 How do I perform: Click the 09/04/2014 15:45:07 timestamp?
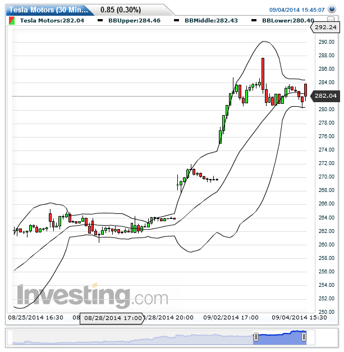point(297,10)
